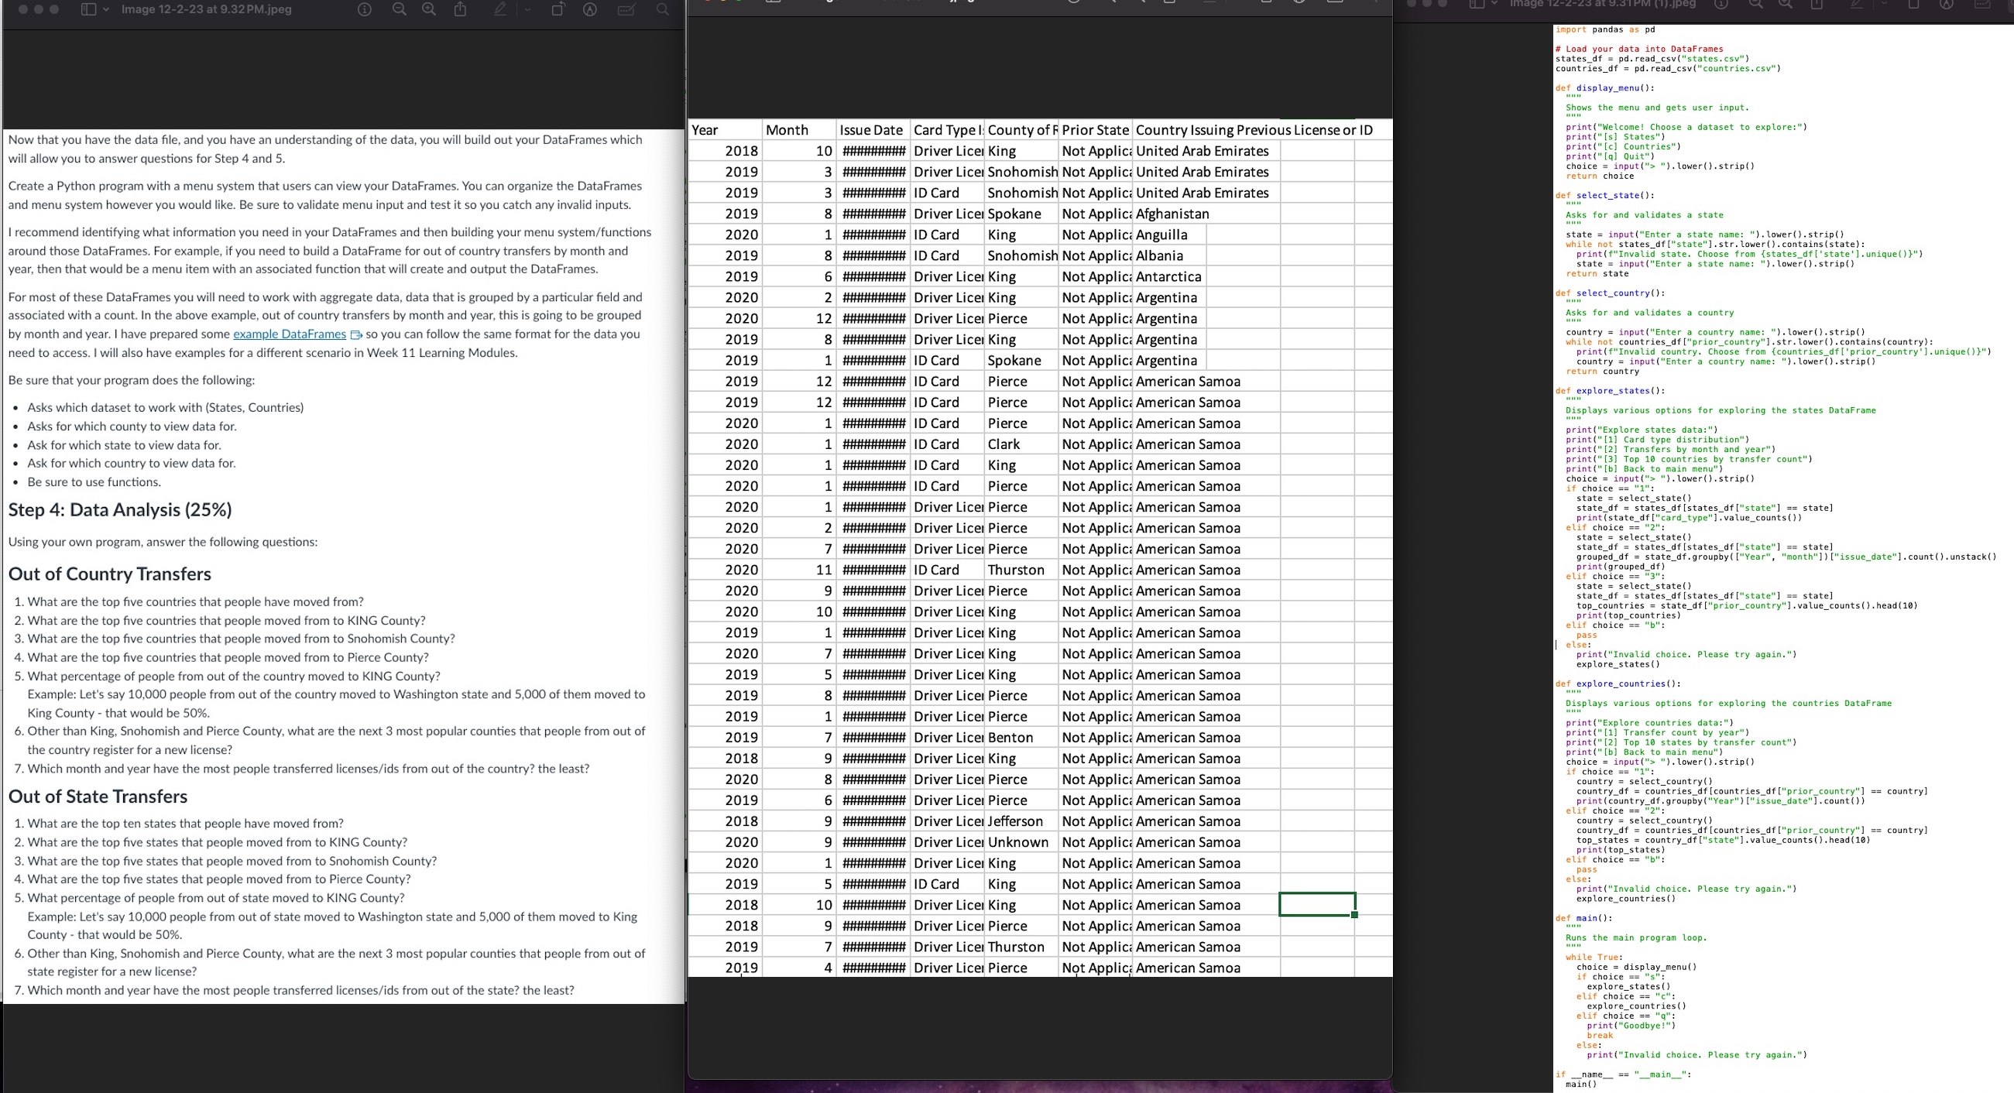2014x1093 pixels.
Task: Select the Highlight pen tool in left window
Action: point(500,9)
